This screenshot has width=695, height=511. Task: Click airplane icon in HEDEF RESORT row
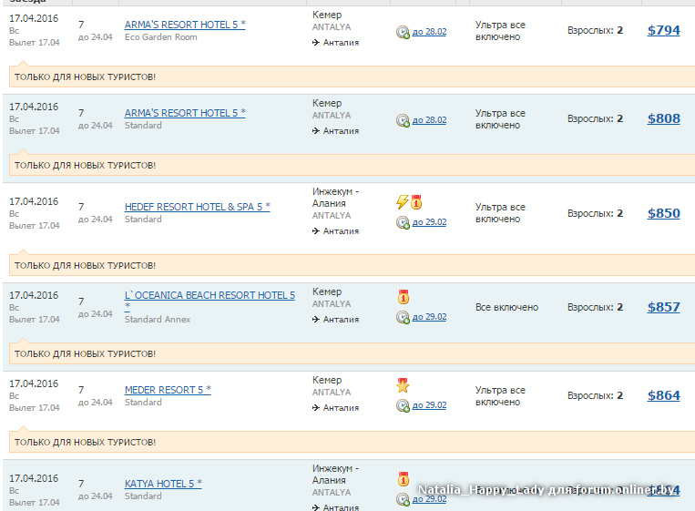315,230
